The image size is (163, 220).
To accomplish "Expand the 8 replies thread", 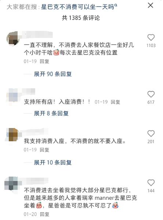I will click(51, 113).
